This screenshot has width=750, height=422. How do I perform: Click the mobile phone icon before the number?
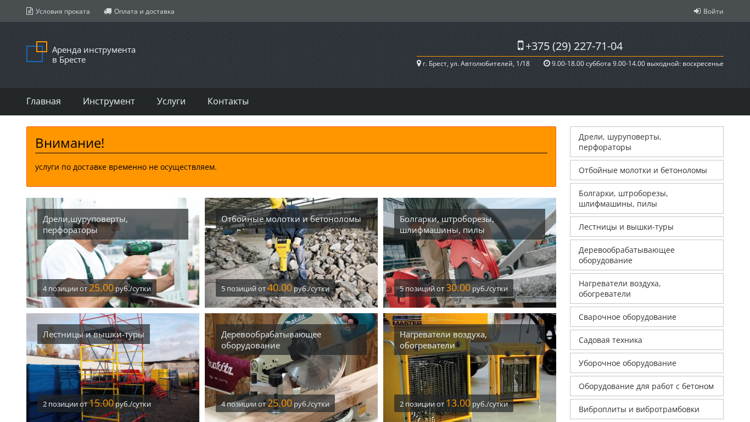(x=520, y=46)
